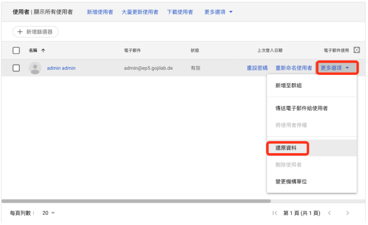Image resolution: width=368 pixels, height=225 pixels.
Task: Click the sort arrow next to 名稱
Action: coord(43,50)
